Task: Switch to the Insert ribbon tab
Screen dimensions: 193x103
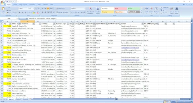Action: (15, 5)
